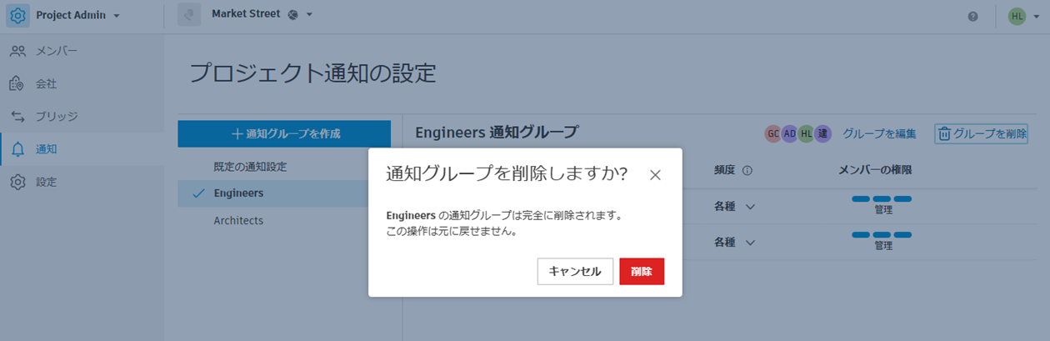Click the first row permission level bars
This screenshot has height=341, width=1050.
click(x=882, y=199)
